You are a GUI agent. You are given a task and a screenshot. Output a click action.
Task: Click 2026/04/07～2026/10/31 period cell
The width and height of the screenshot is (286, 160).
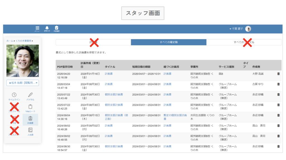point(146,74)
